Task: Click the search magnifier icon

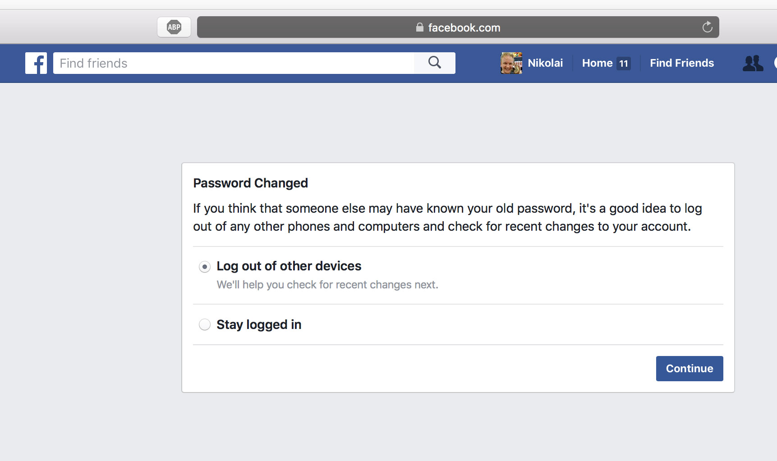Action: (434, 63)
